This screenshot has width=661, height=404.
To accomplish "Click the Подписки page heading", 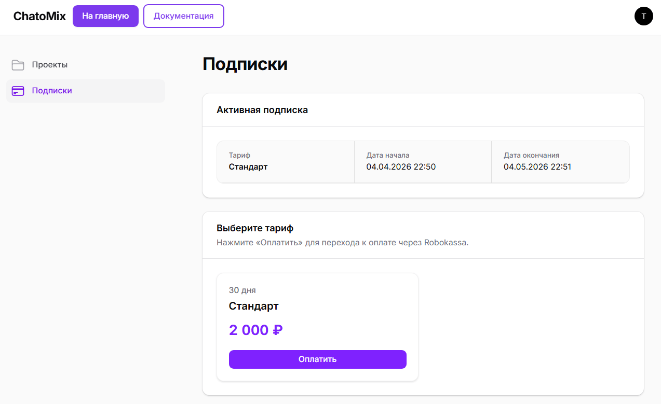I will pyautogui.click(x=246, y=64).
